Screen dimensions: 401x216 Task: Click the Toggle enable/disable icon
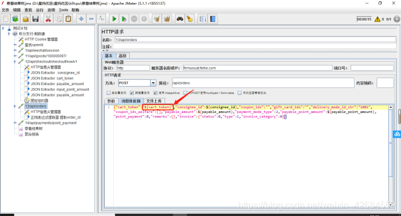tap(101, 19)
